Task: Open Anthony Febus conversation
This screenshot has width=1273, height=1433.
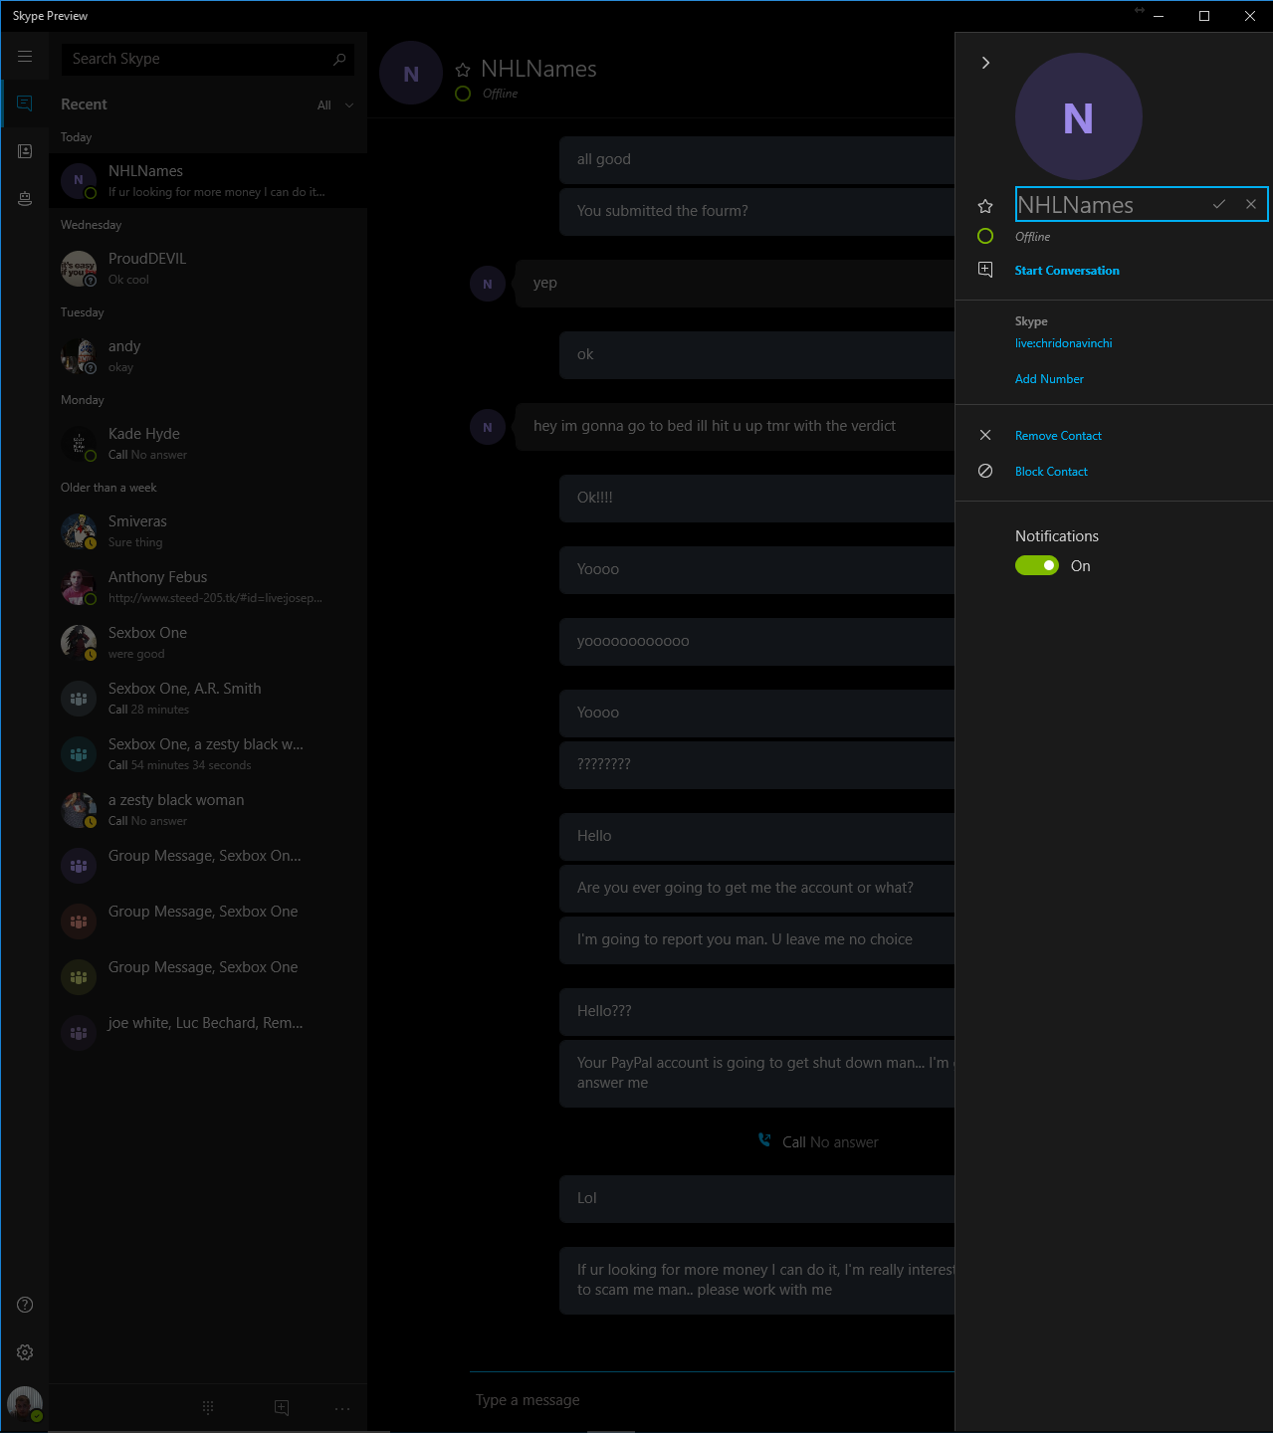Action: (x=208, y=586)
